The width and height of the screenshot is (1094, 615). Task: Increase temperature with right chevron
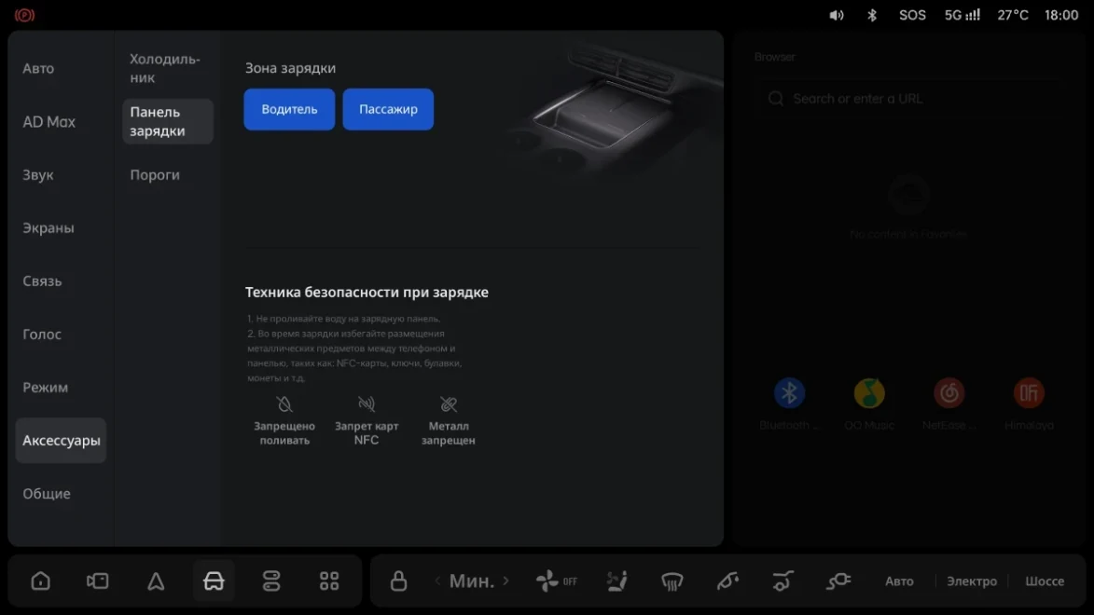505,581
